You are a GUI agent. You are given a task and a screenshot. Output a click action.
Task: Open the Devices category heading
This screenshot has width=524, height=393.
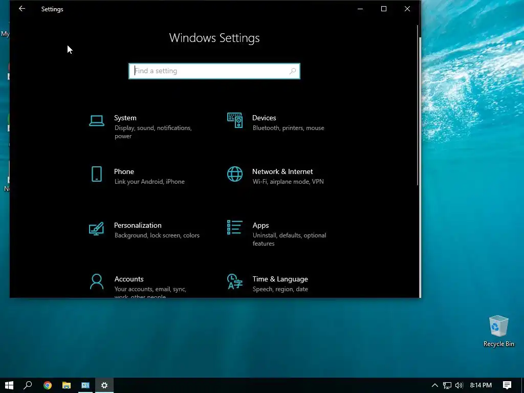pos(264,118)
